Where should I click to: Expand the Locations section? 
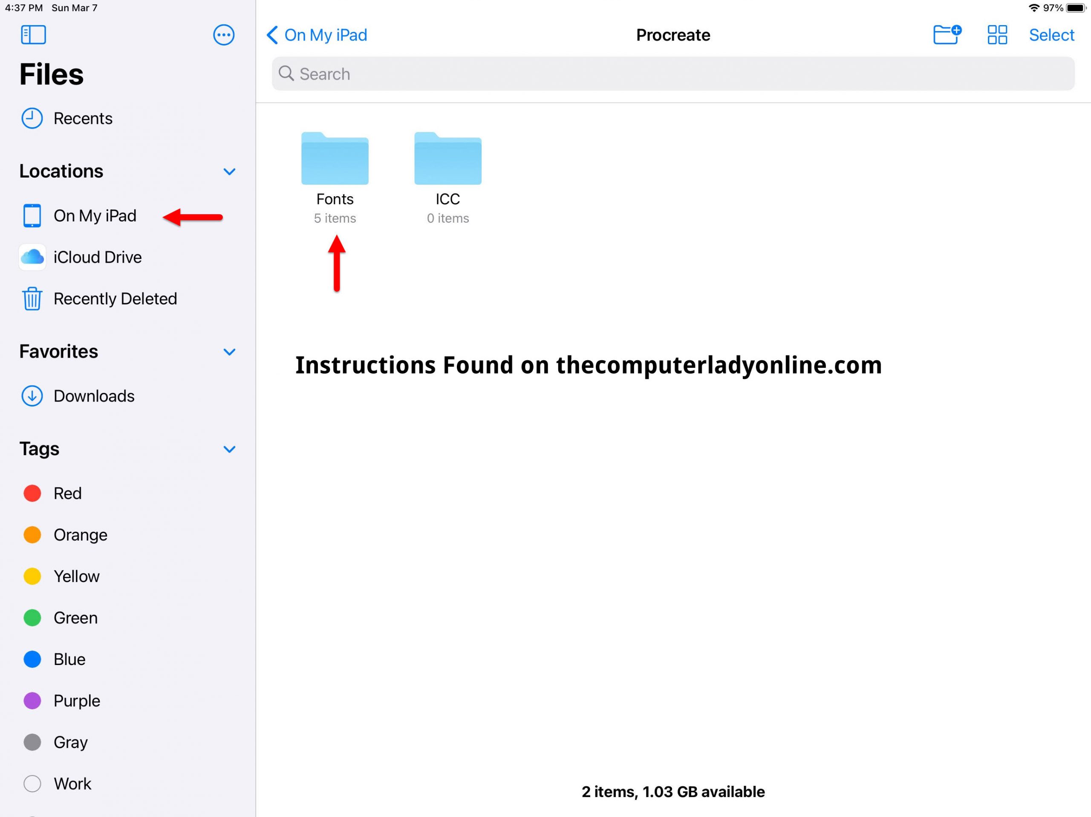(x=231, y=171)
